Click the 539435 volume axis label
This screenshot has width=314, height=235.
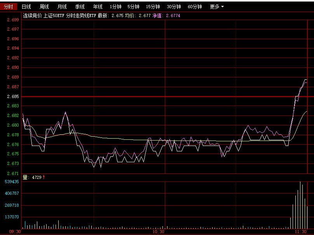coord(12,182)
